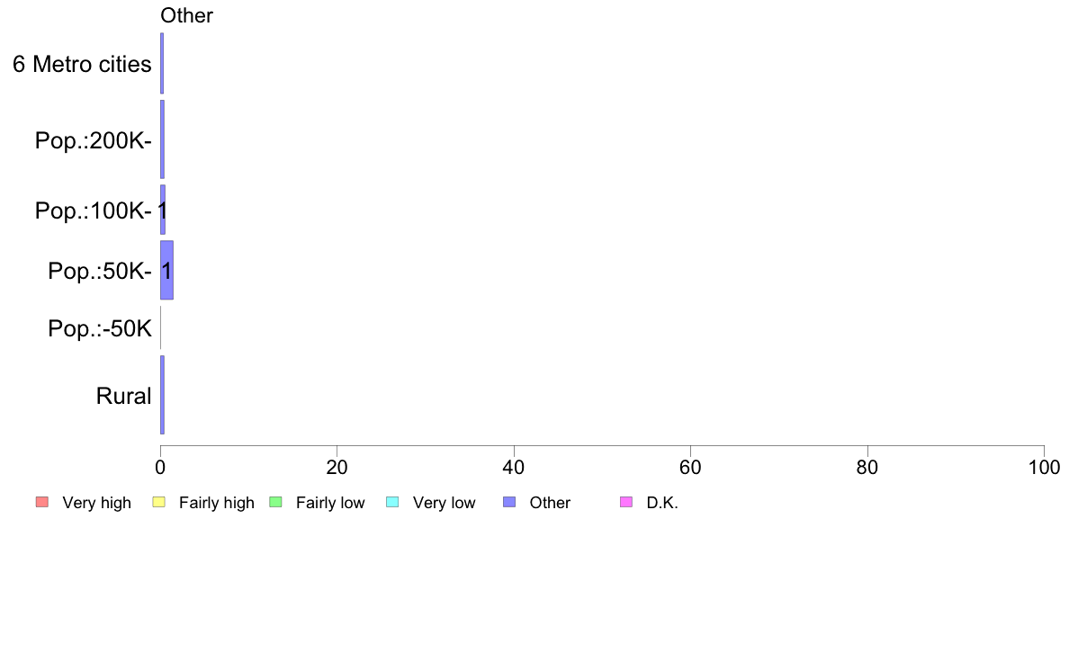Click the Pop.:-50K category label
Screen dimensions: 1069x662
click(x=100, y=328)
